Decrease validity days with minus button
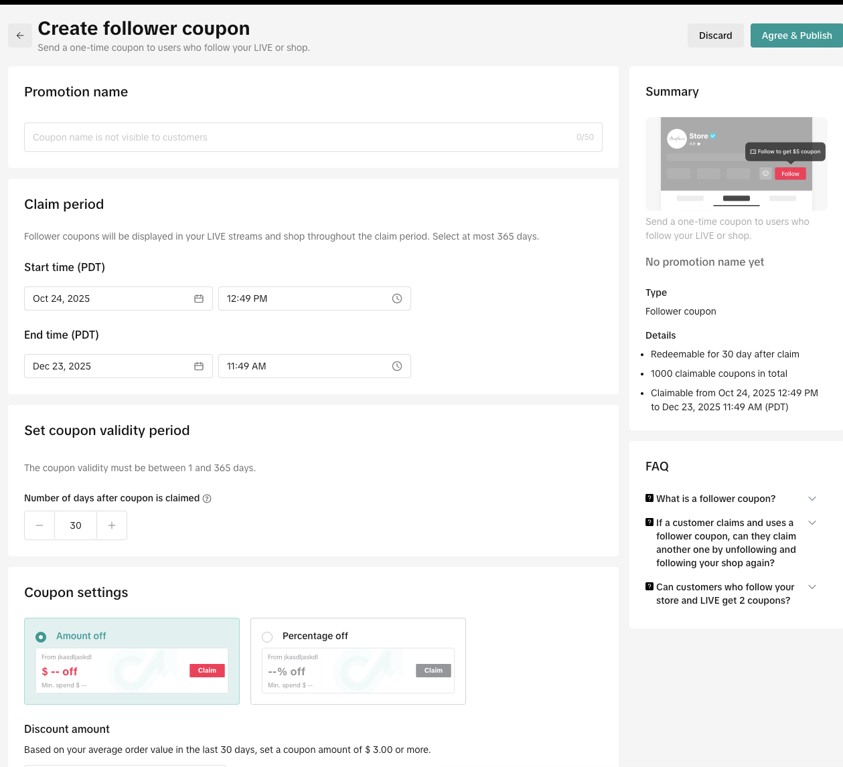This screenshot has height=767, width=843. (x=40, y=525)
